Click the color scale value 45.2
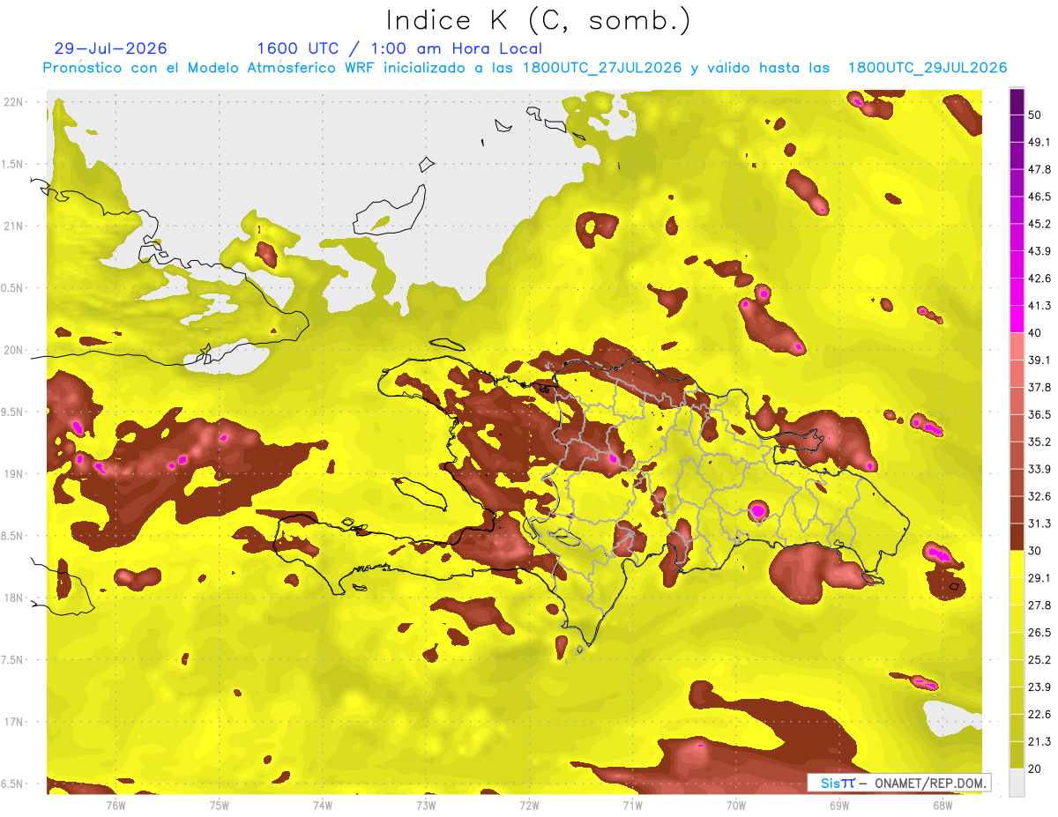This screenshot has width=1058, height=817. click(x=1039, y=225)
